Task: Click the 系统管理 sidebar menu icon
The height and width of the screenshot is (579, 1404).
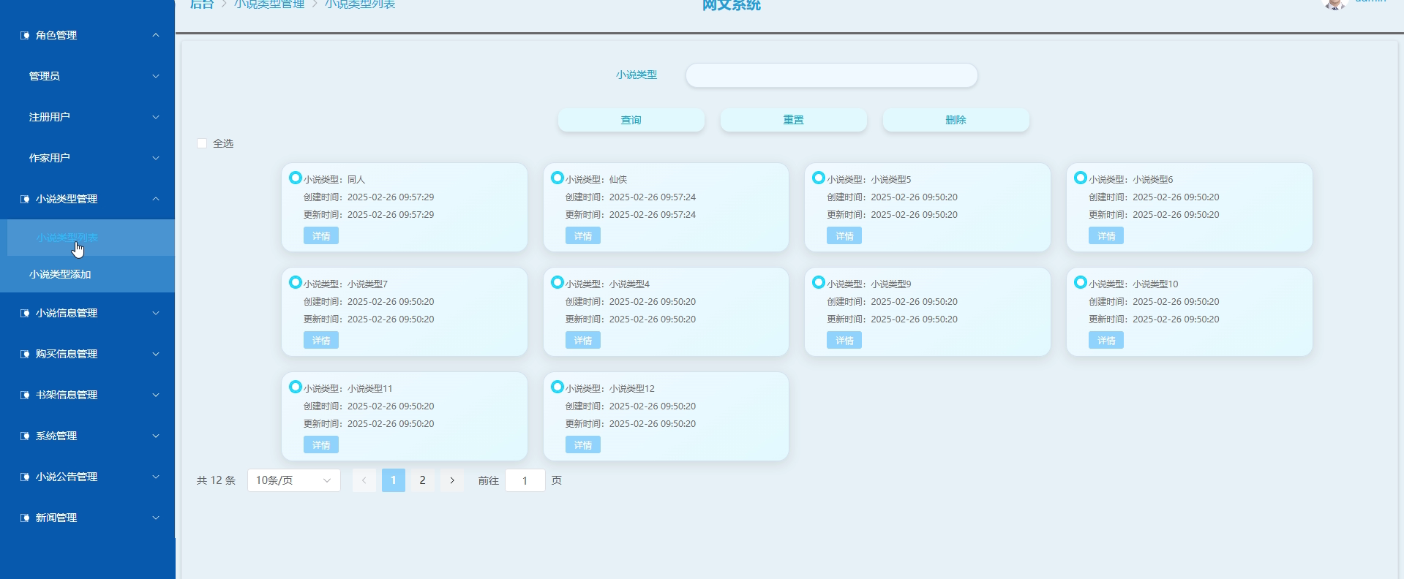Action: coord(25,436)
